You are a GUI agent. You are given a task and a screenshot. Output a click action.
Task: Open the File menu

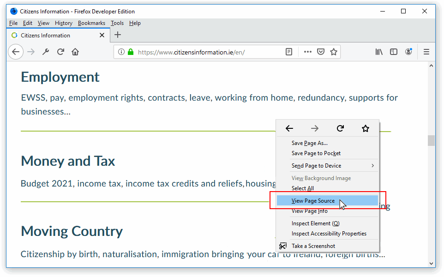click(13, 23)
